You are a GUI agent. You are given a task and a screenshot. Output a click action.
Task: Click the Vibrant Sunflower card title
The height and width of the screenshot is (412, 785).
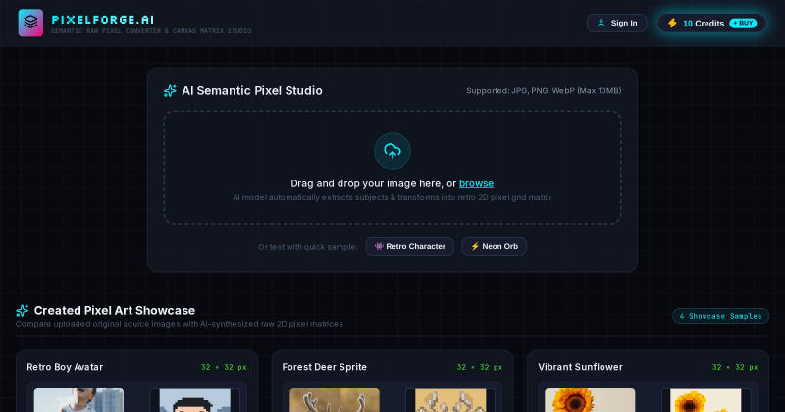[580, 367]
